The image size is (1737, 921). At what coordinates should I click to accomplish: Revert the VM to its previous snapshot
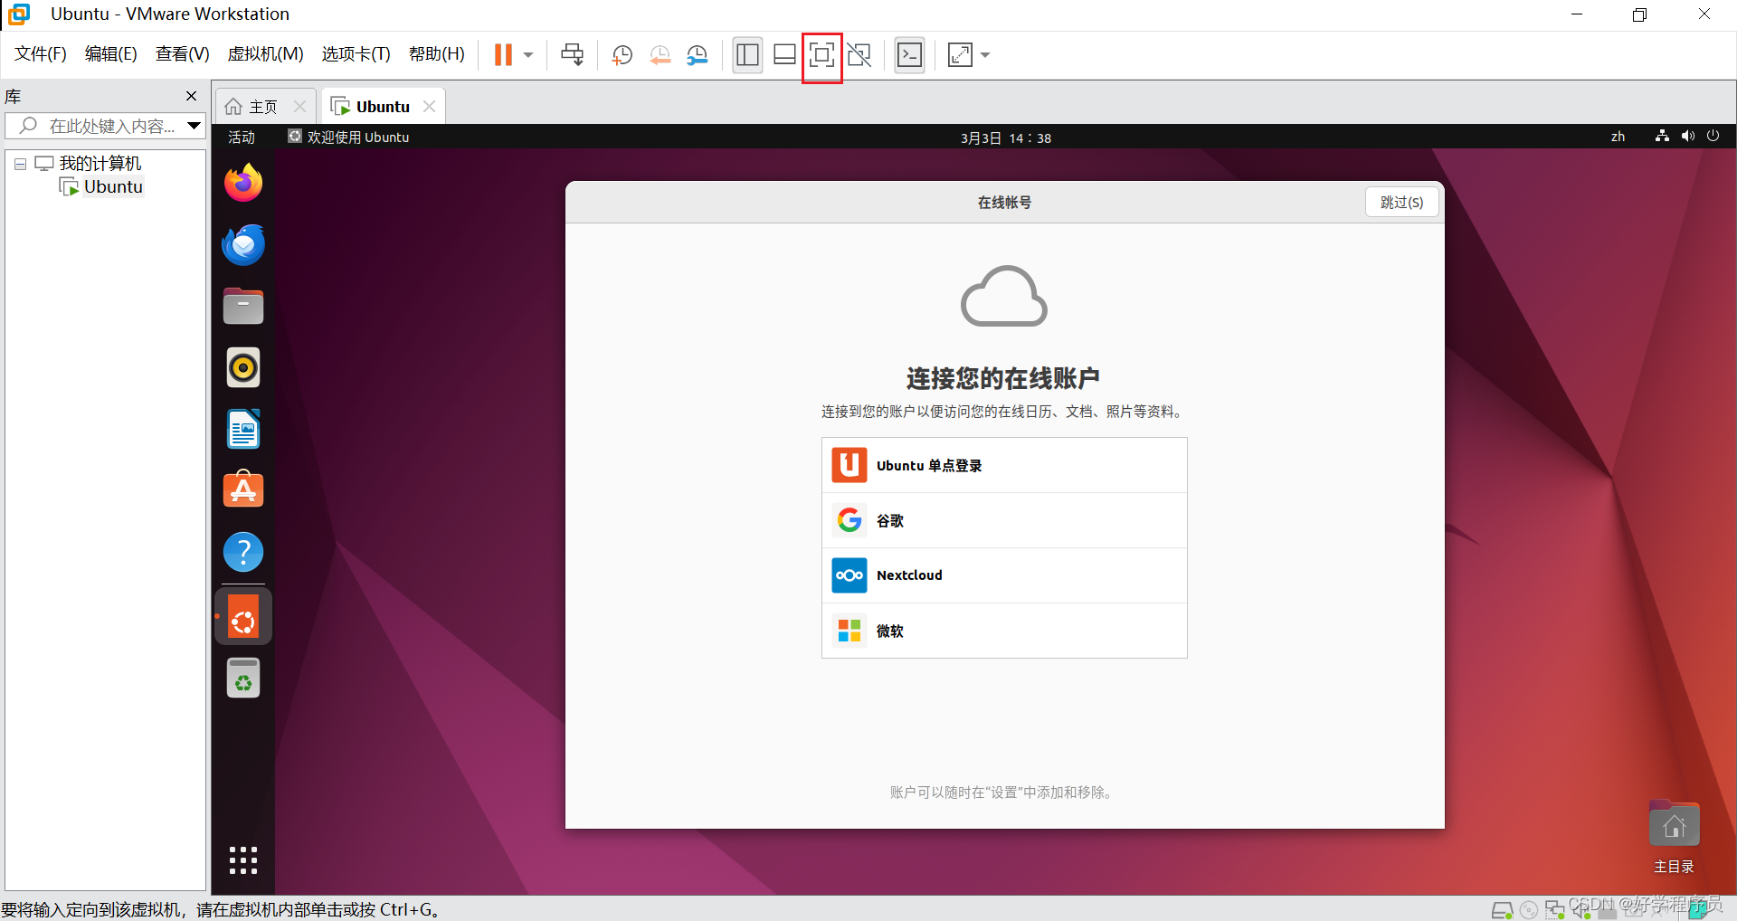[x=660, y=55]
